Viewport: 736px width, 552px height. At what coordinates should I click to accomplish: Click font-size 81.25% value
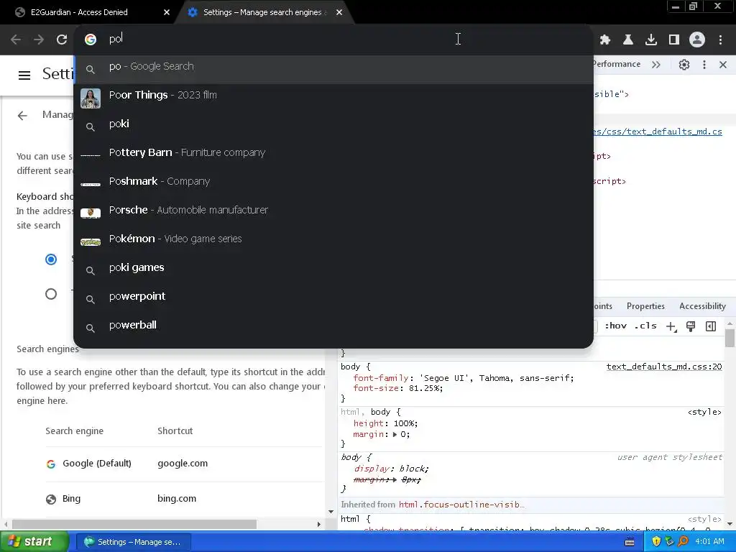[425, 388]
